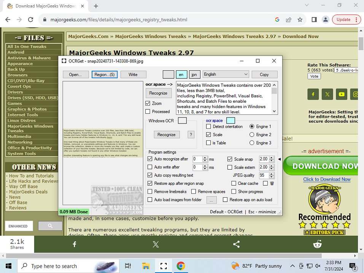This screenshot has width=364, height=273.
Task: Show hidden system tray icons chevron
Action: click(x=292, y=266)
